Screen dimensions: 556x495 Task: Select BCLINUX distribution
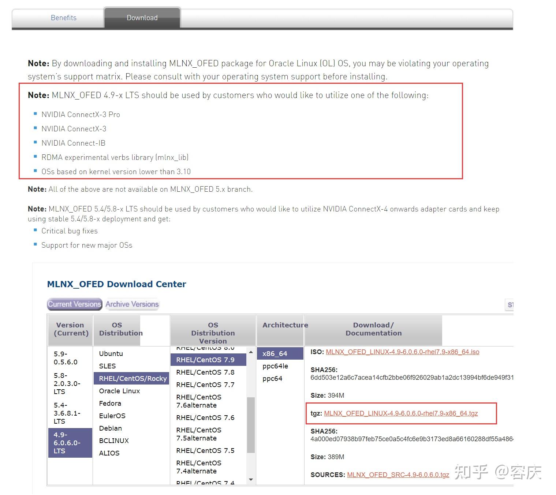pos(113,440)
